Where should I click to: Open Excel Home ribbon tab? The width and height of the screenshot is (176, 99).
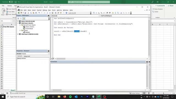click(x=10, y=5)
